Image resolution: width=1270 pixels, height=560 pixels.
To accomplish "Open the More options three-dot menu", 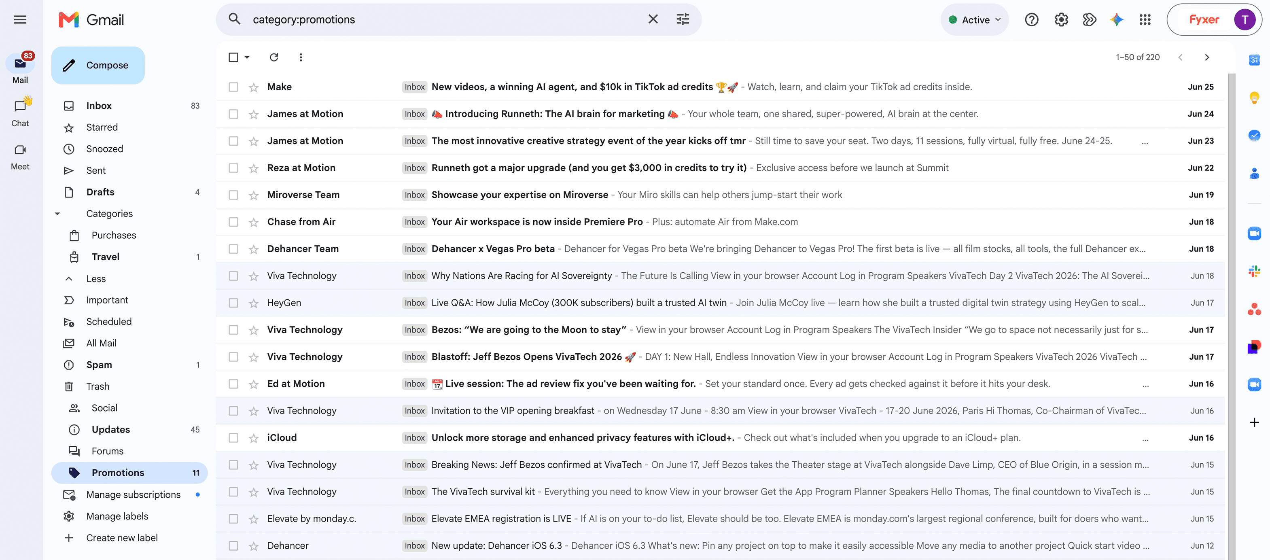I will [301, 57].
